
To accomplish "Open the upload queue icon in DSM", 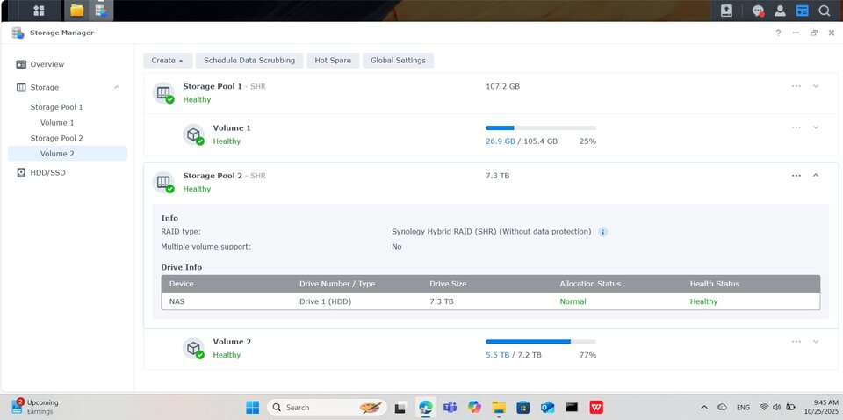I will click(726, 11).
